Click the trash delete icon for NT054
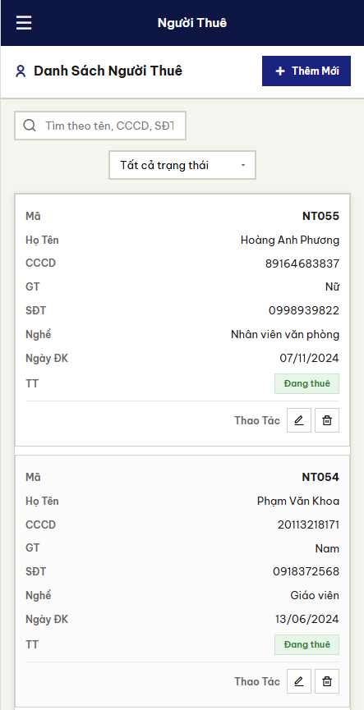Image resolution: width=364 pixels, height=710 pixels. pos(327,681)
